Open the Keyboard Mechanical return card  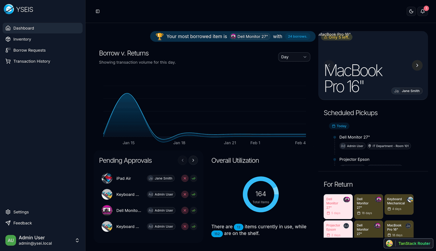399,206
